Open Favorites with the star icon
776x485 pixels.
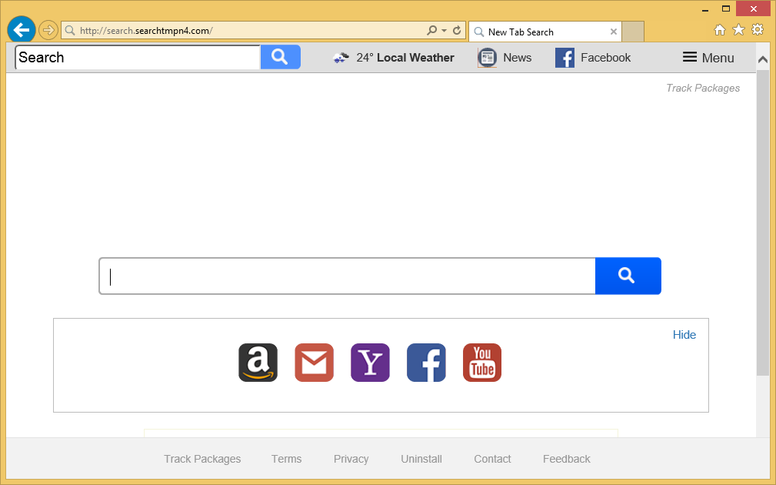[738, 30]
